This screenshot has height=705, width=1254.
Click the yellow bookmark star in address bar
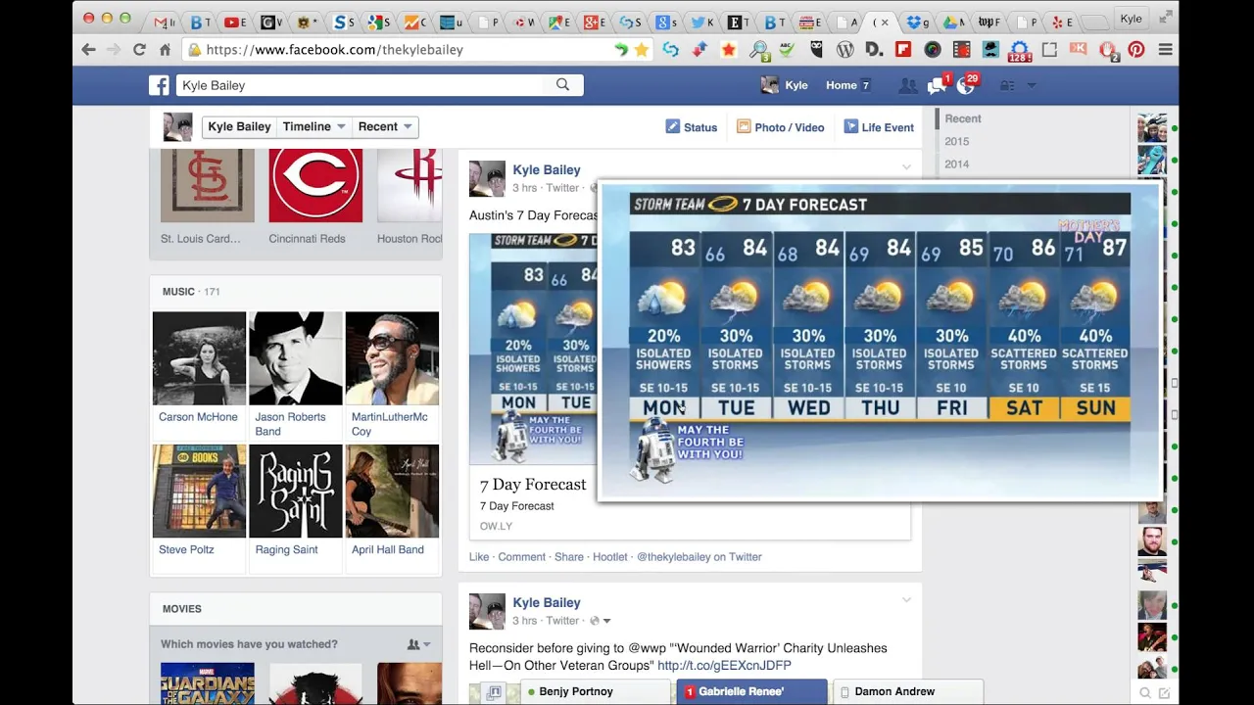[642, 50]
